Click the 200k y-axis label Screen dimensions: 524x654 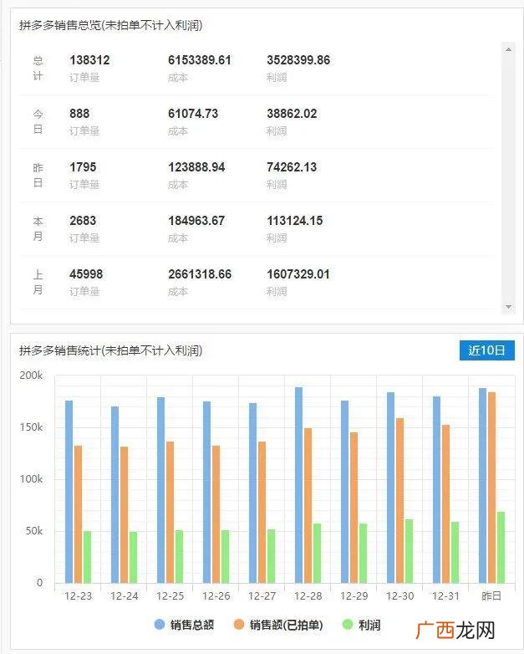[x=31, y=376]
